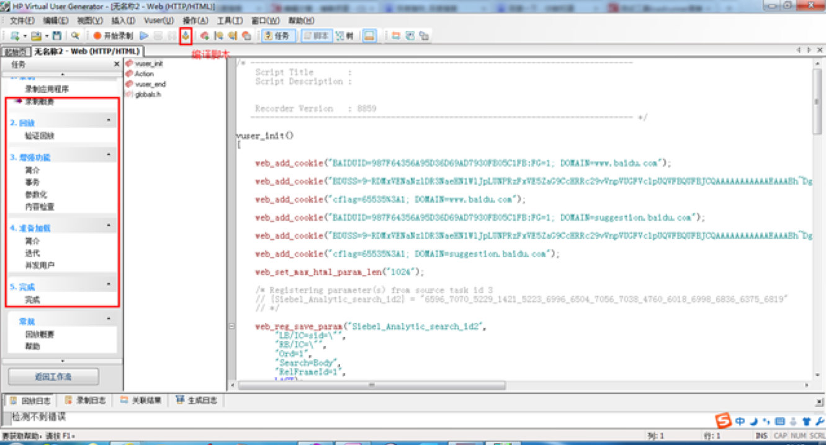The image size is (826, 445).
Task: Select vuser_init in the script file list
Action: 148,63
